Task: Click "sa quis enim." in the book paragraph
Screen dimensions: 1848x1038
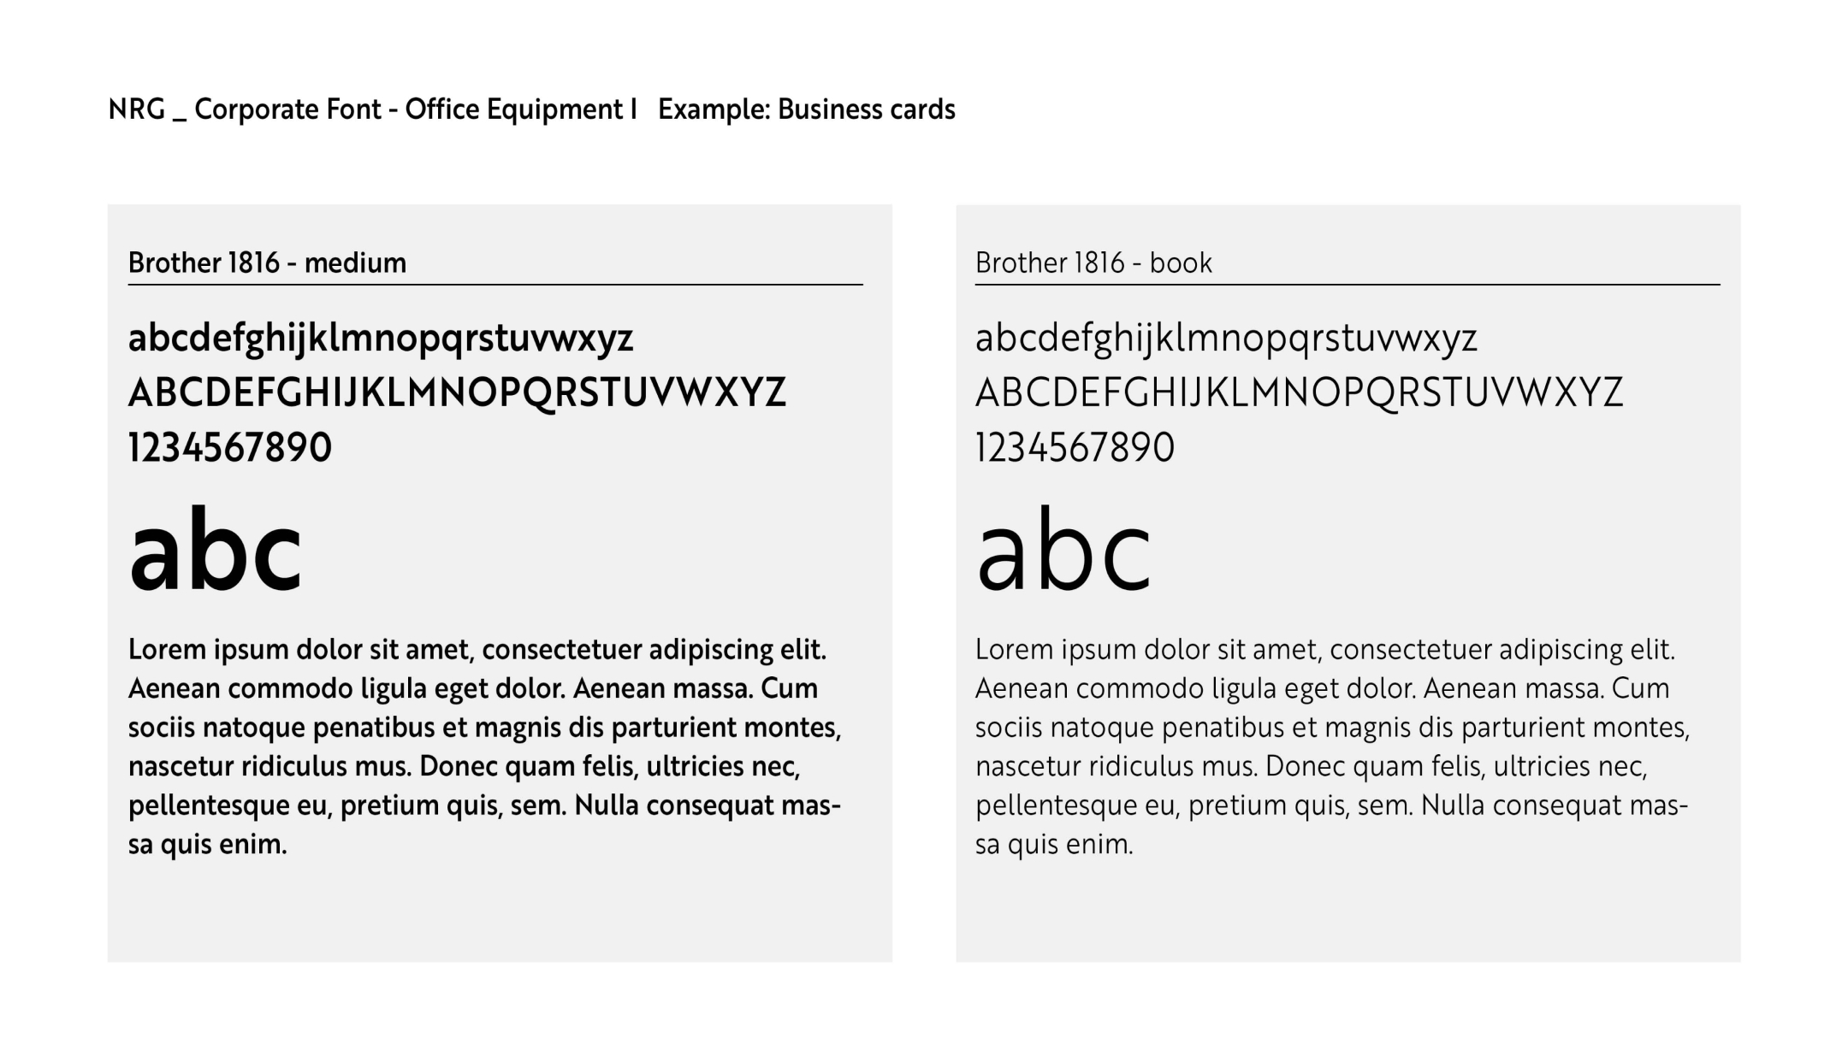Action: pos(1054,845)
